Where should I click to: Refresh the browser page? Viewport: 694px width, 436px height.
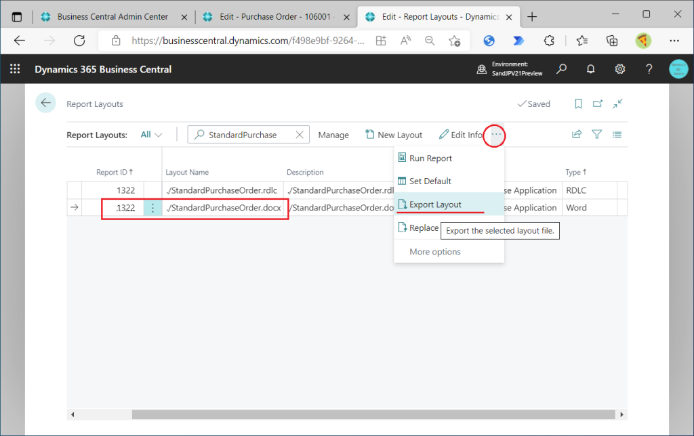(x=79, y=41)
